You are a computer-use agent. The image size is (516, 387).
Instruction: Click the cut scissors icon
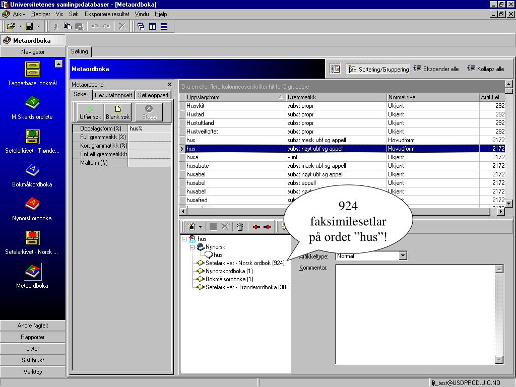pyautogui.click(x=56, y=26)
